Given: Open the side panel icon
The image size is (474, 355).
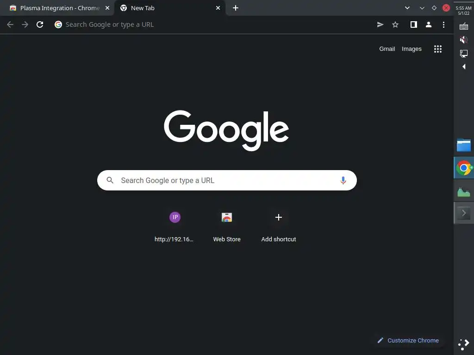Looking at the screenshot, I should (413, 24).
